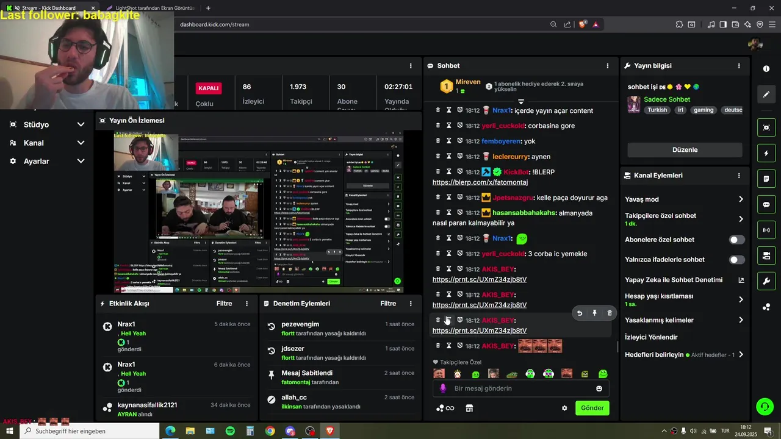This screenshot has width=781, height=439.
Task: Toggle the lightning activity feed sidebar icon
Action: [766, 153]
